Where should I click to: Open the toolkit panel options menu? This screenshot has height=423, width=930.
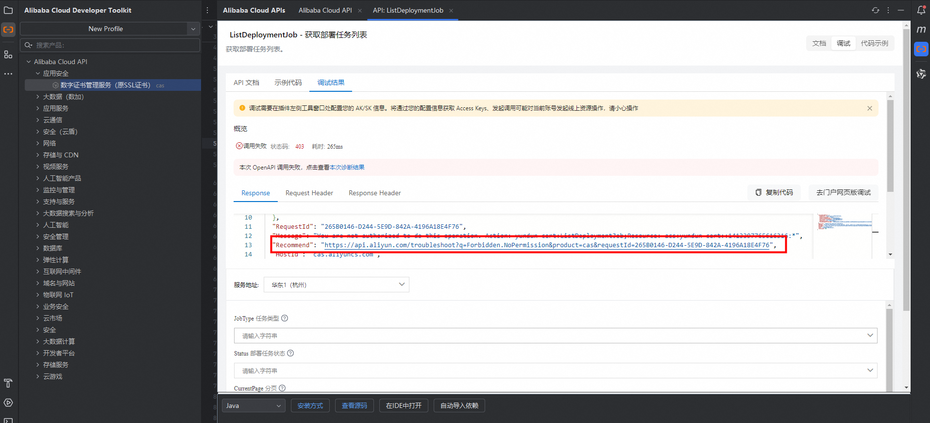tap(207, 10)
